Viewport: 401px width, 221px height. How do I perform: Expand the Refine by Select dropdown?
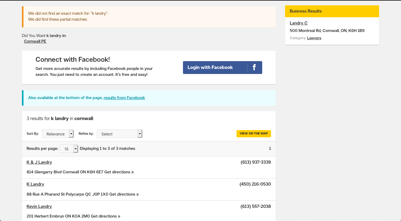[x=120, y=134]
